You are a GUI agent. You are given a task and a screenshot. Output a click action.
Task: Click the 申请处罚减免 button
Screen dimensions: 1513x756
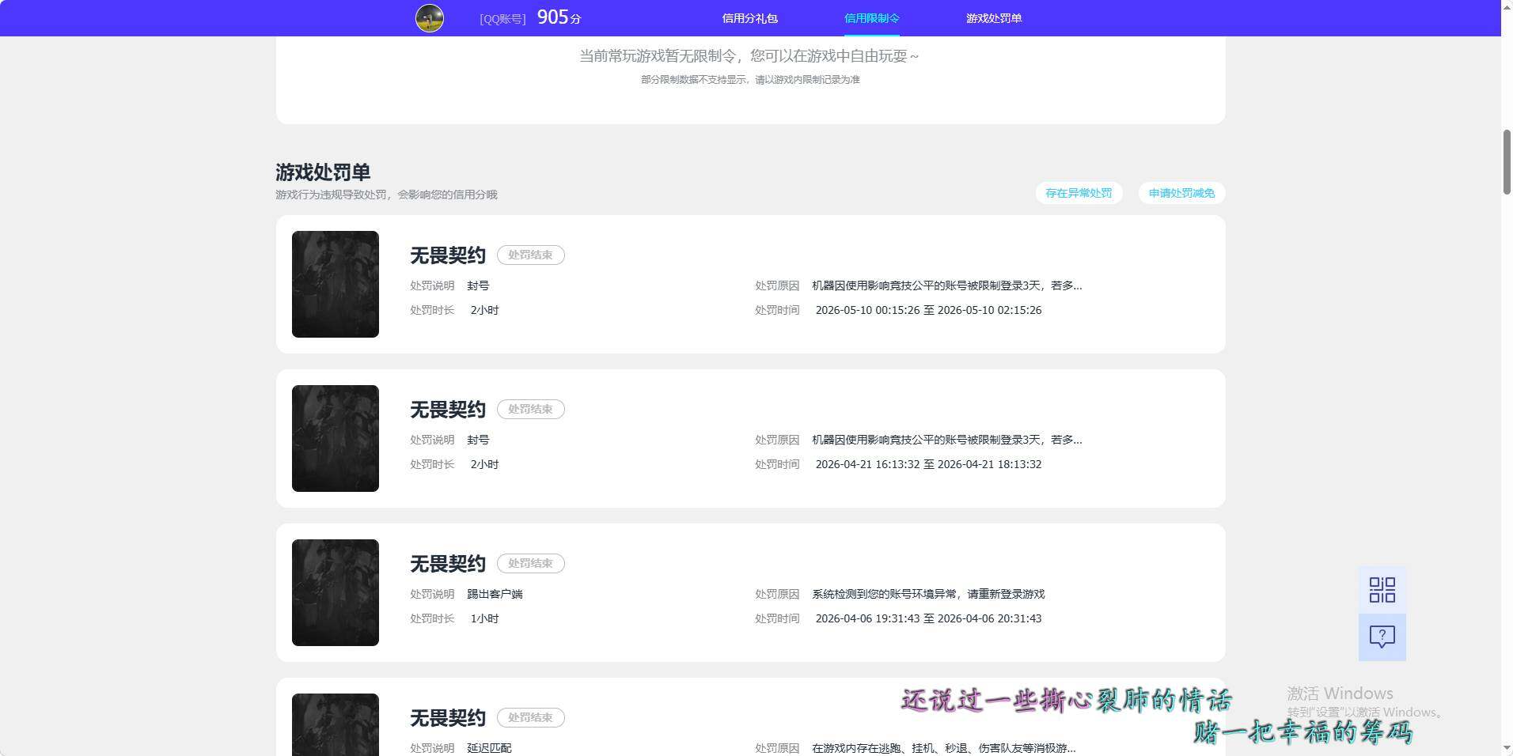point(1181,193)
